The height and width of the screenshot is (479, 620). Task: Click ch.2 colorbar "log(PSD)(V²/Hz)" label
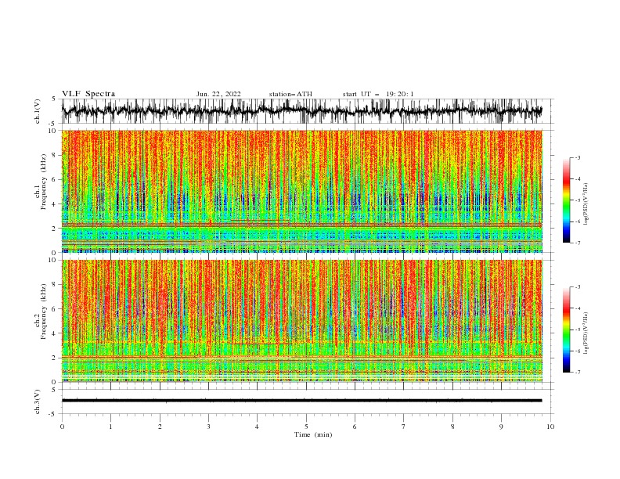(586, 333)
